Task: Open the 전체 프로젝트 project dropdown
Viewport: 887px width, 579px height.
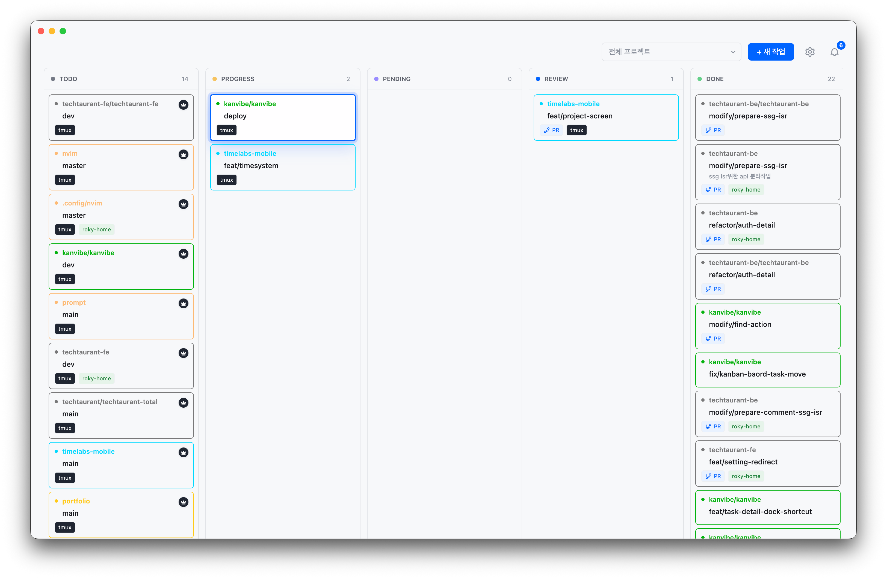Action: pos(671,52)
